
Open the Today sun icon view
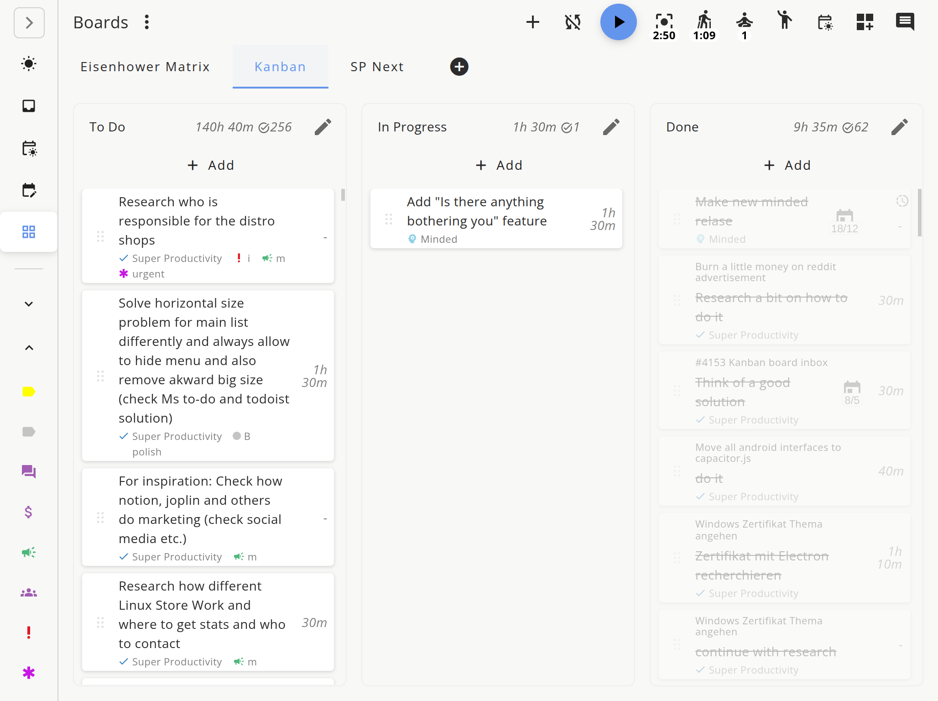pos(29,64)
